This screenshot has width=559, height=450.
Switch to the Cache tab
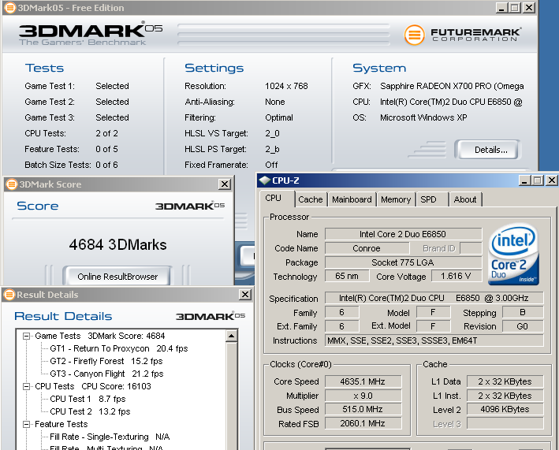[x=310, y=199]
